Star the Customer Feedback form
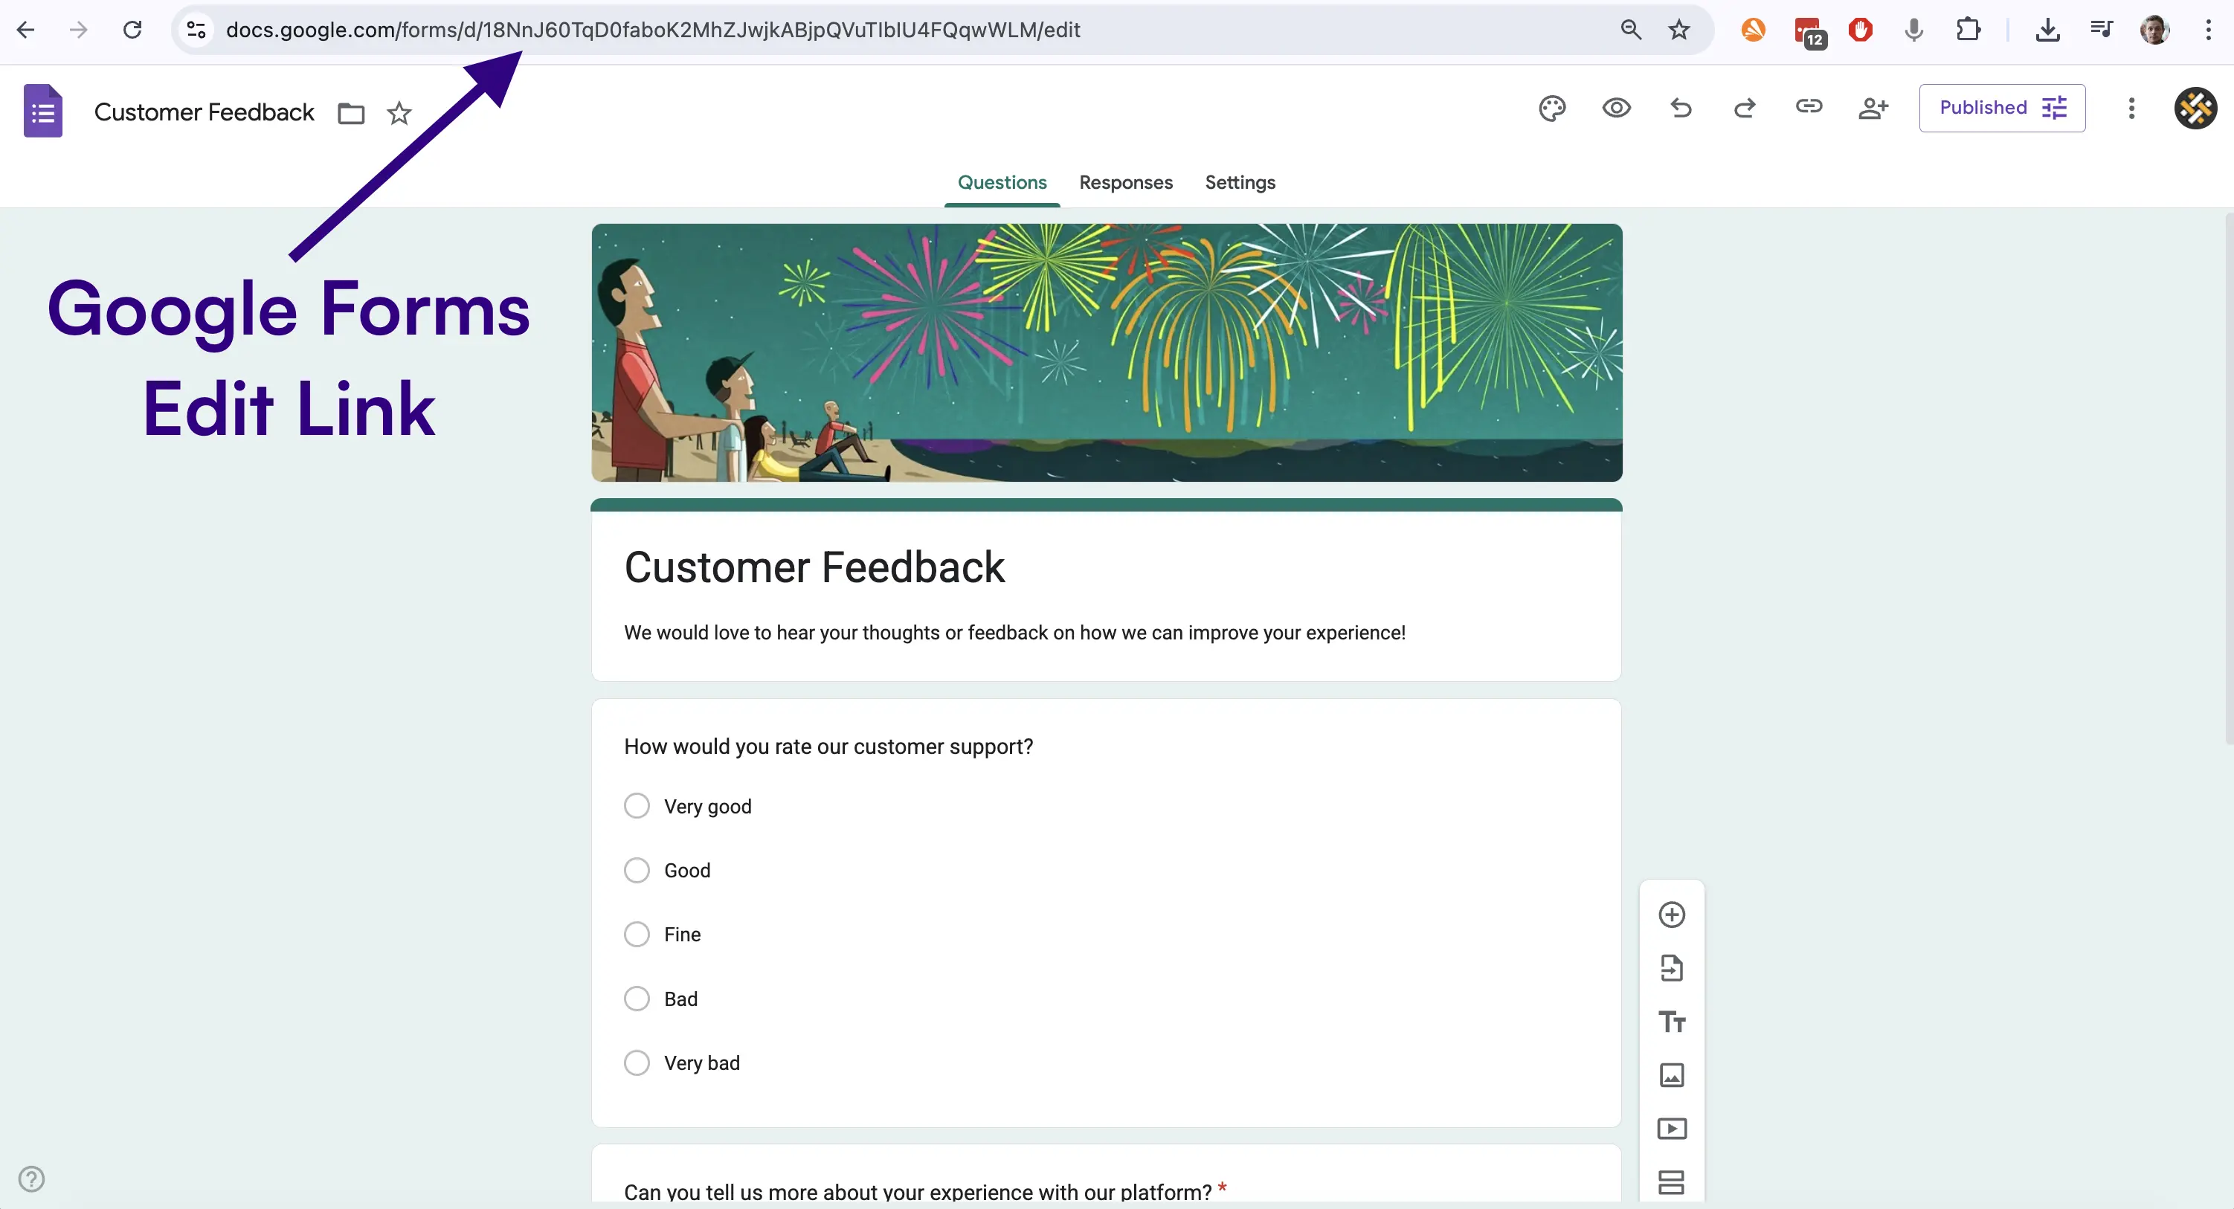The height and width of the screenshot is (1209, 2234). (x=399, y=113)
